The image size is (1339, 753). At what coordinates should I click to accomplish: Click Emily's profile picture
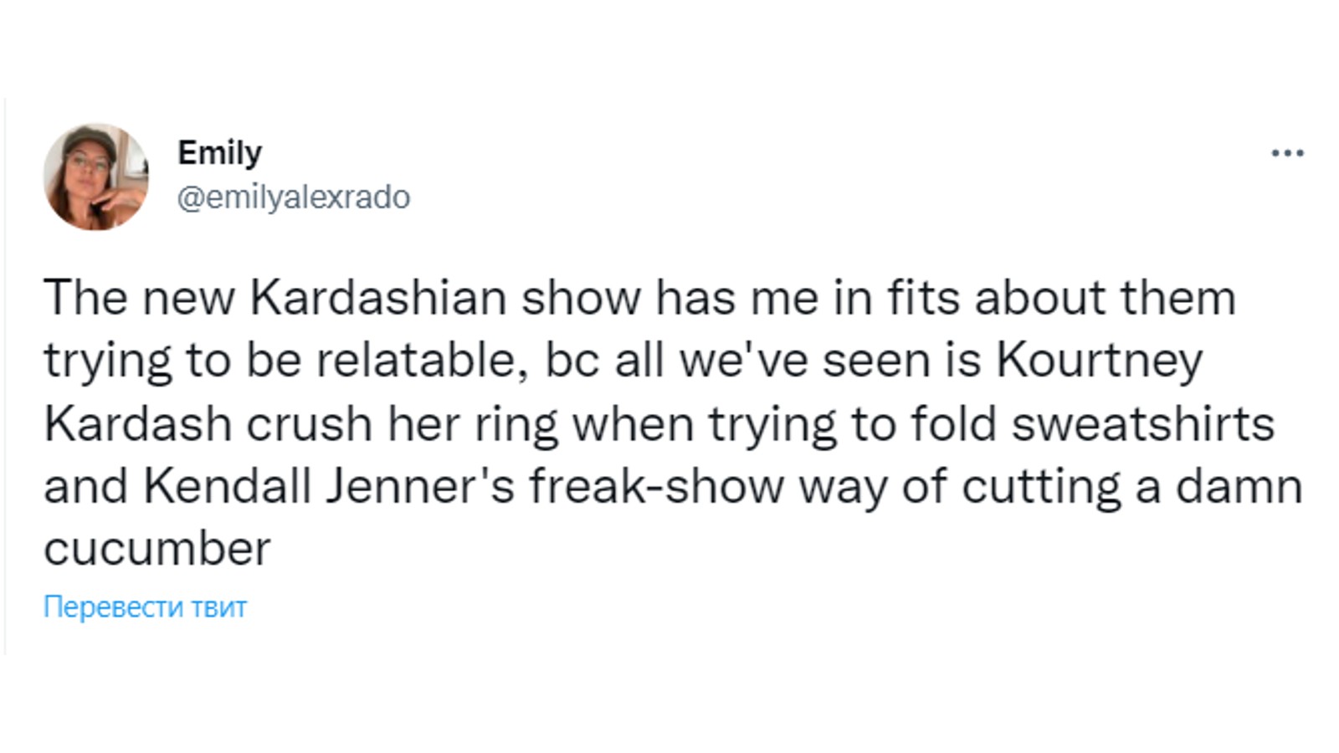[x=96, y=177]
